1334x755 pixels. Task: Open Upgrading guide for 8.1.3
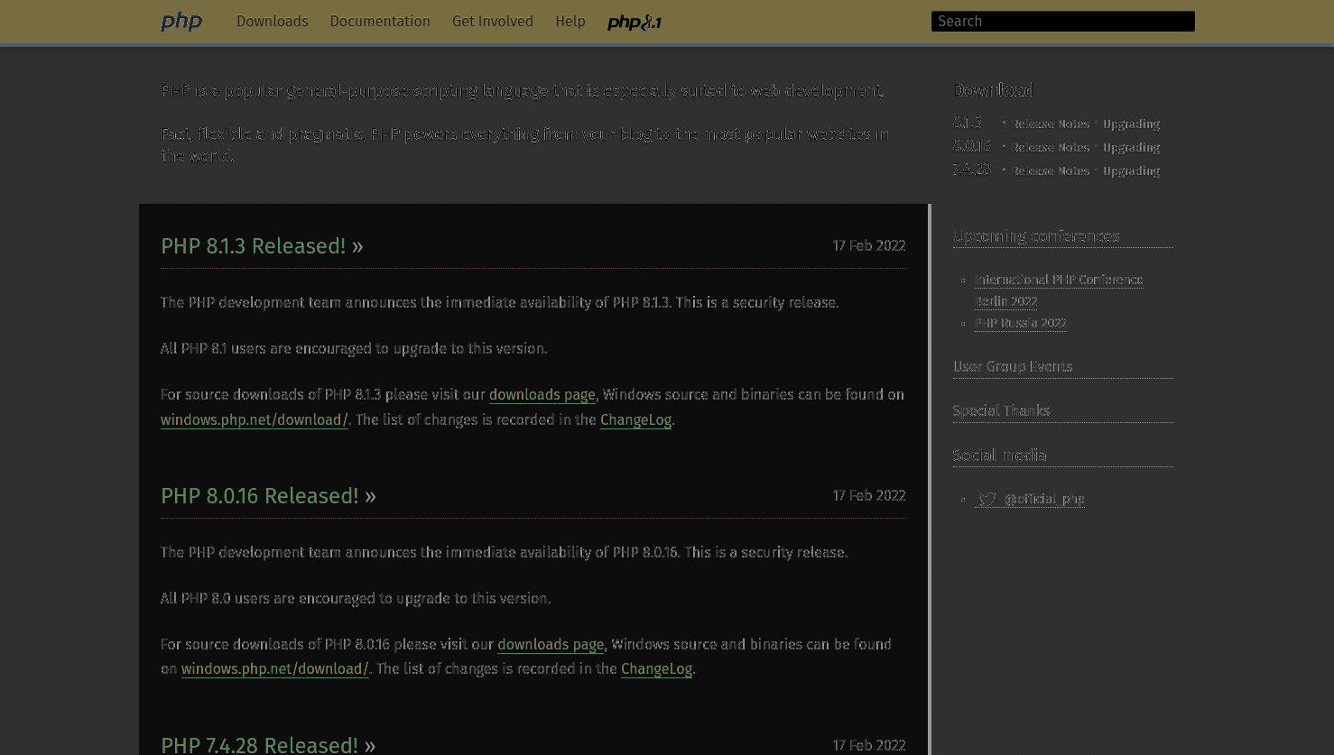coord(1131,124)
